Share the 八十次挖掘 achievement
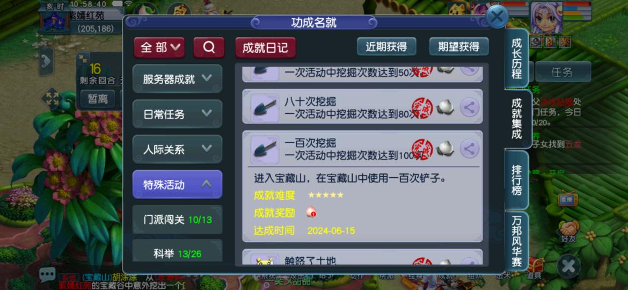 coord(470,107)
